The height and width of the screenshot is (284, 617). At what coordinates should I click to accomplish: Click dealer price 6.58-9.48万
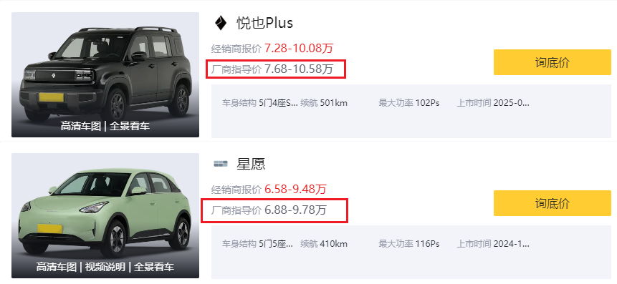[x=295, y=189]
